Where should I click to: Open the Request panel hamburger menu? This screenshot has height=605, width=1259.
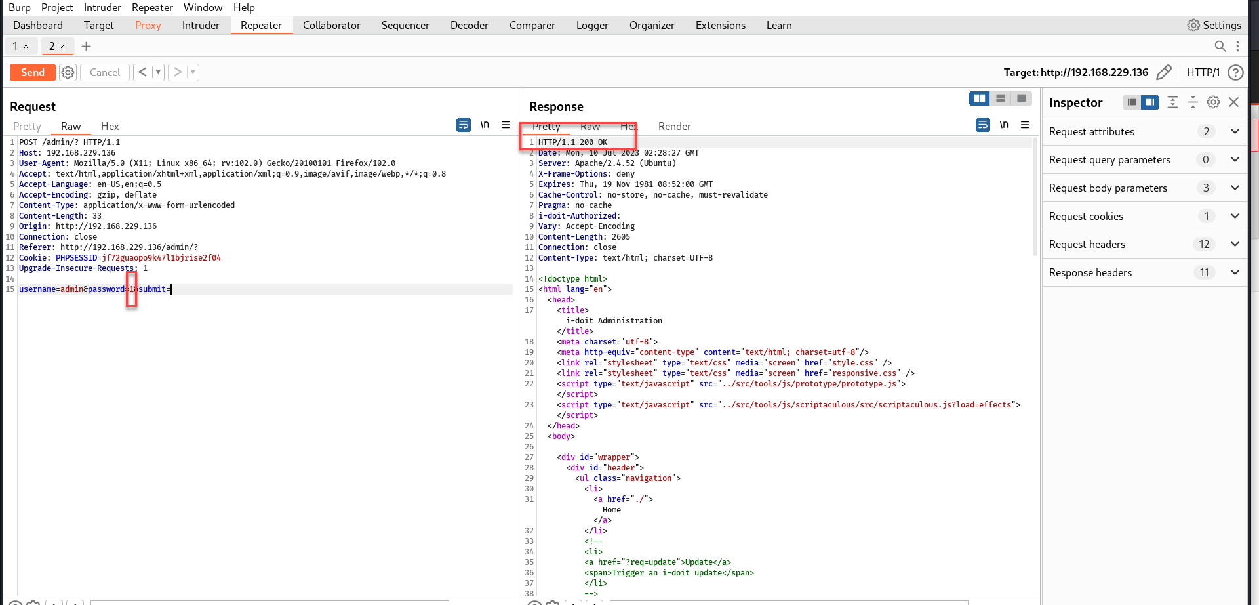point(506,125)
